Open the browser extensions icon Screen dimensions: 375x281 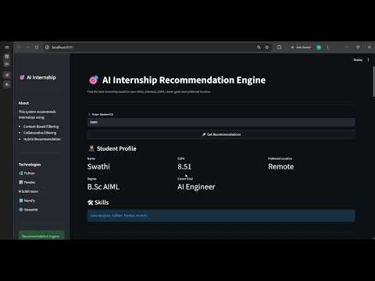pyautogui.click(x=279, y=47)
